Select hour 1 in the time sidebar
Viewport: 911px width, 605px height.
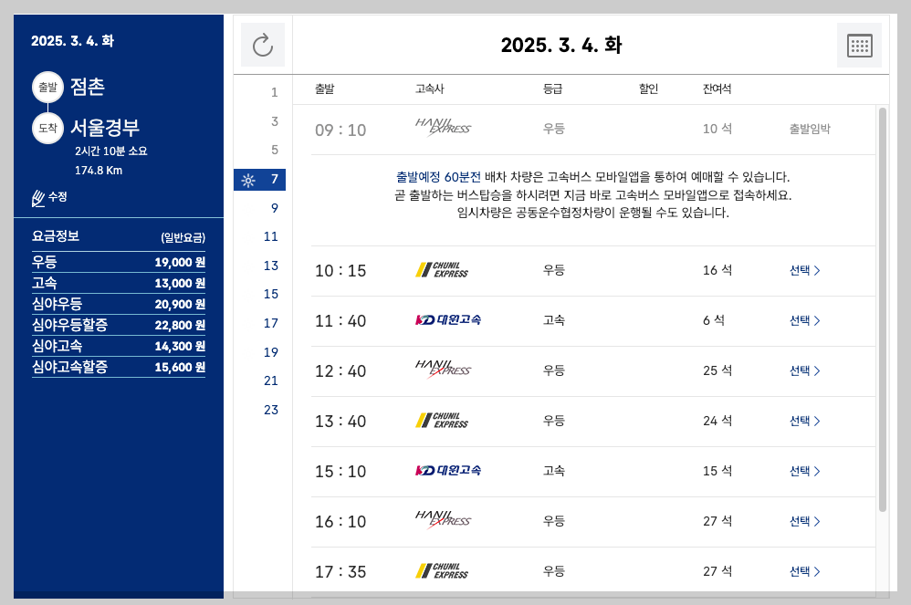pos(275,92)
